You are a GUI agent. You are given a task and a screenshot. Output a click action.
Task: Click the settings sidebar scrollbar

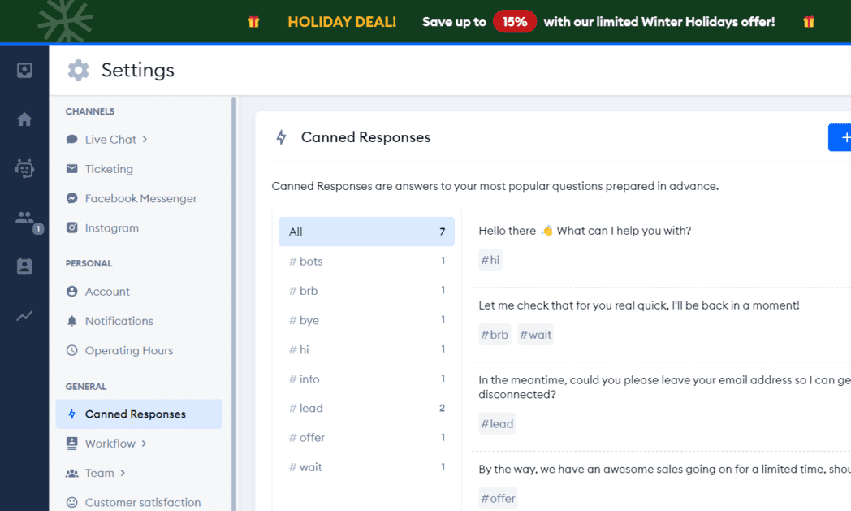(234, 304)
